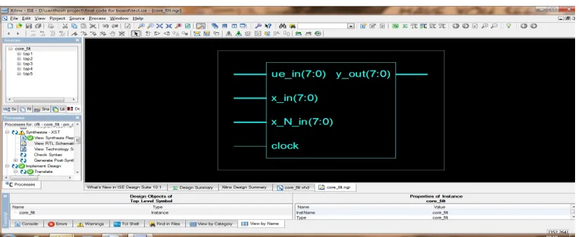Collapse the core_filt tree node
579x237 pixels.
pos(11,48)
